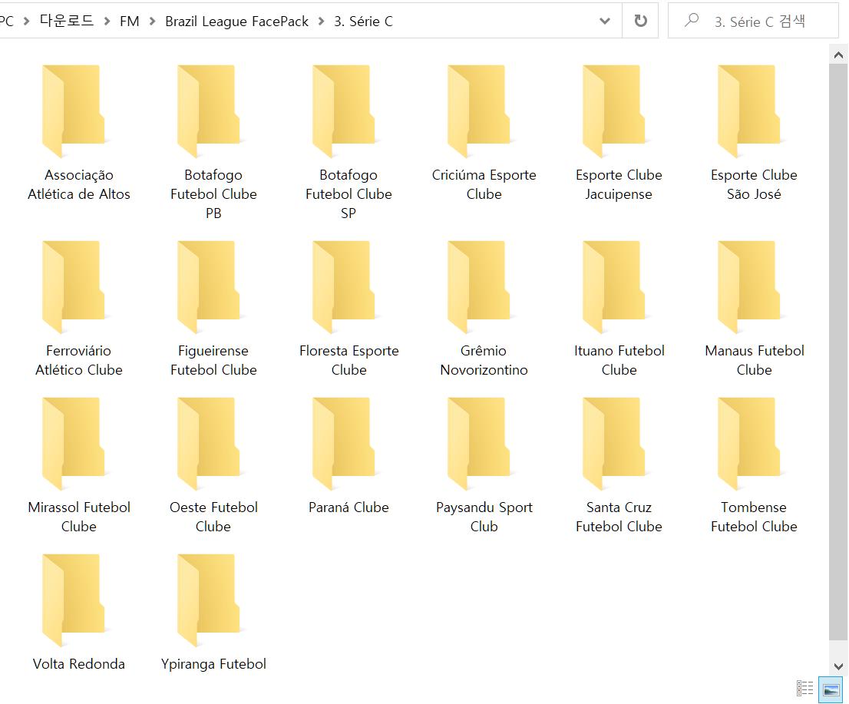Navigate to FM in the address path
The height and width of the screenshot is (704, 849).
point(130,21)
